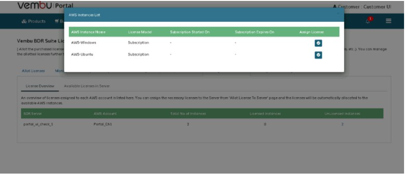Open the notifications bell icon
Image resolution: width=405 pixels, height=175 pixels.
tap(368, 21)
